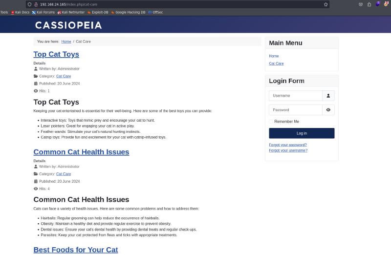391x255 pixels.
Task: Click the Home breadcrumb link
Action: 66,42
